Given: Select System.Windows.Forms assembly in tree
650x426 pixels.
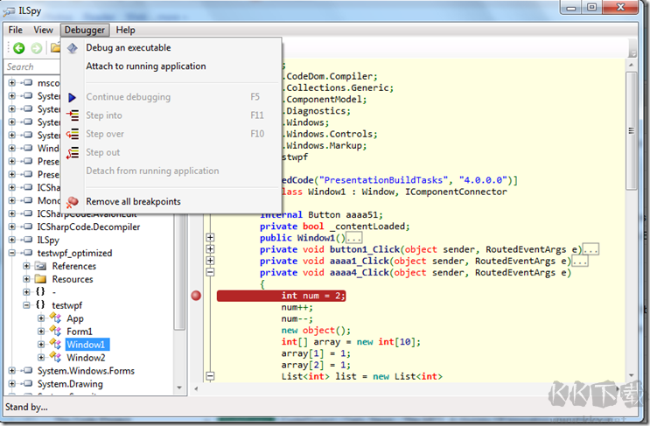Looking at the screenshot, I should [x=70, y=371].
